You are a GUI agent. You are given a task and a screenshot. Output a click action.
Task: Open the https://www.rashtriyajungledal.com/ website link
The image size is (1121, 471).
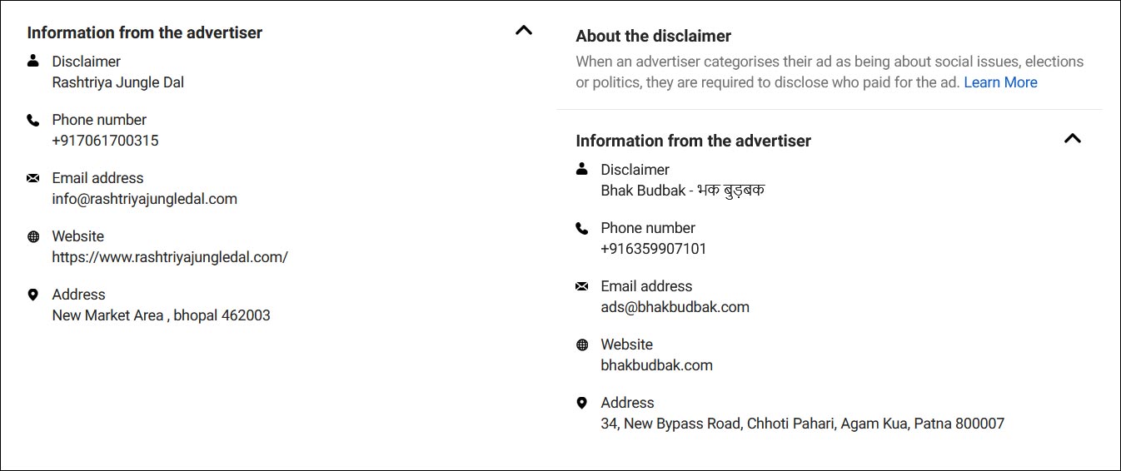tap(170, 257)
